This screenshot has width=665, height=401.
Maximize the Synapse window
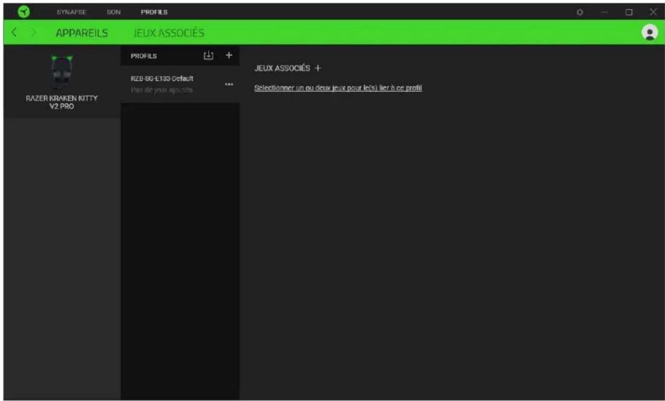click(629, 12)
